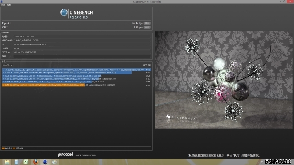294x165 pixels.
Task: Select the Cinebench blue sphere taskbar icon
Action: click(45, 162)
